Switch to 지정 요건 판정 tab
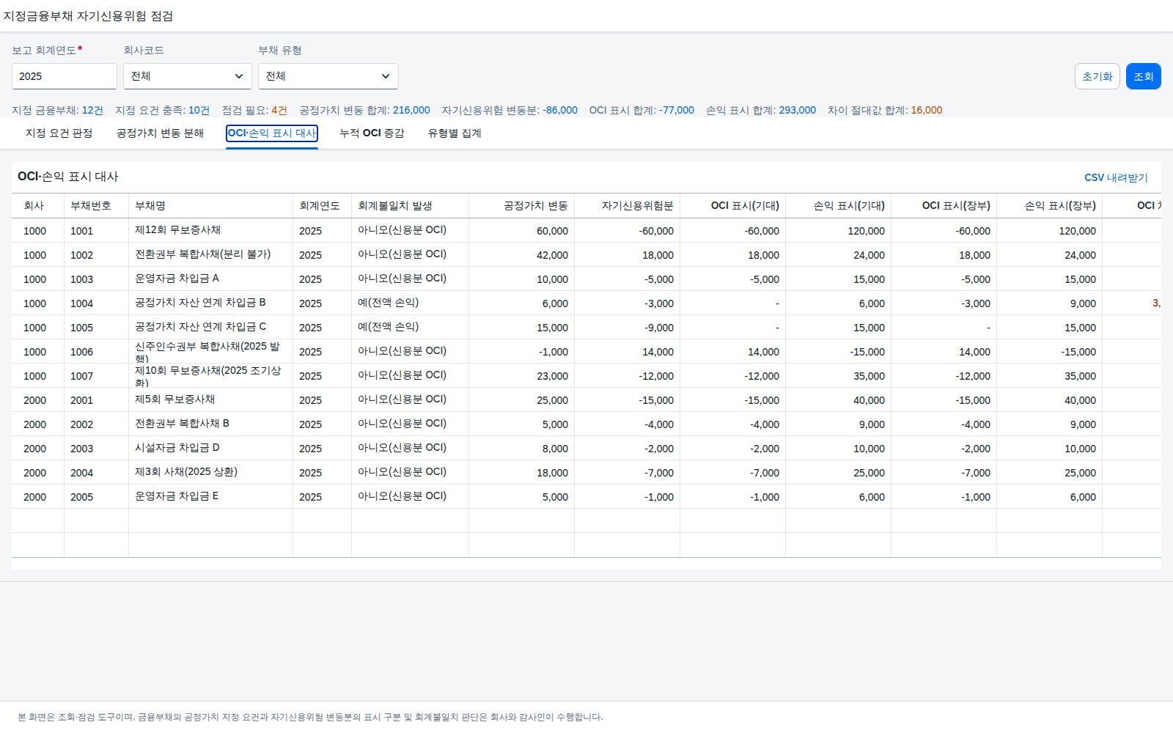The image size is (1173, 733). click(59, 133)
